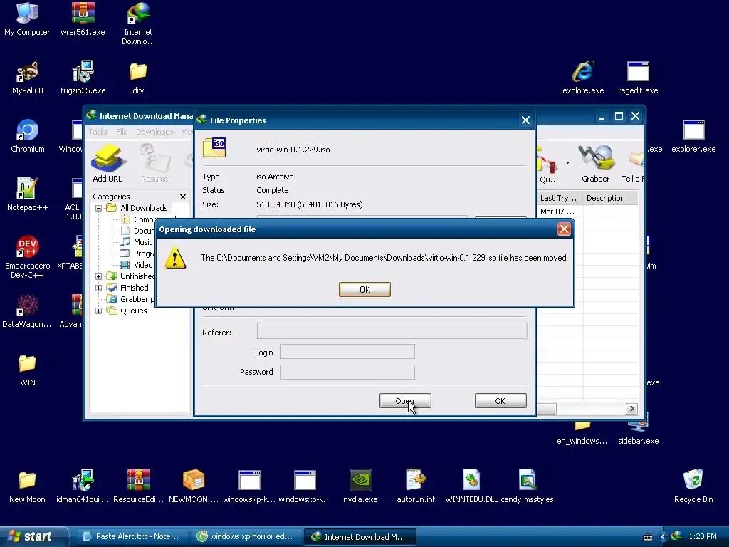Select iexplore.exe desktop icon
This screenshot has width=729, height=547.
tap(582, 78)
